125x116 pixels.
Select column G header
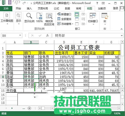point(111,42)
